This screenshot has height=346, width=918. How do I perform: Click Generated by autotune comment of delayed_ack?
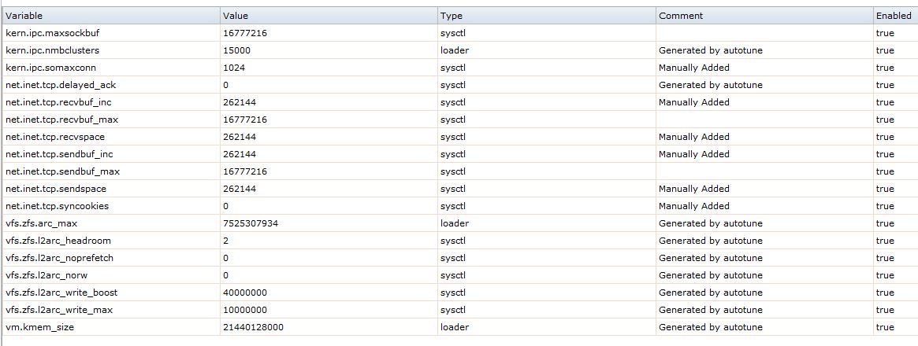711,85
